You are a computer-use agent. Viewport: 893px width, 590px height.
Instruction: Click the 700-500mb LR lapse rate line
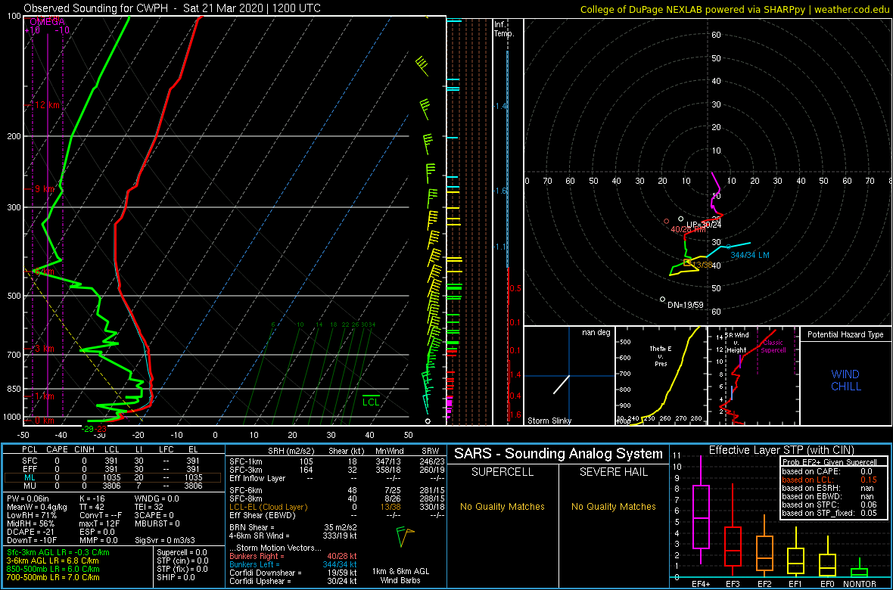53,577
